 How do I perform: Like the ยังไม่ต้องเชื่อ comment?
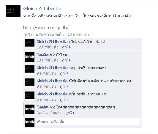click(x=64, y=86)
